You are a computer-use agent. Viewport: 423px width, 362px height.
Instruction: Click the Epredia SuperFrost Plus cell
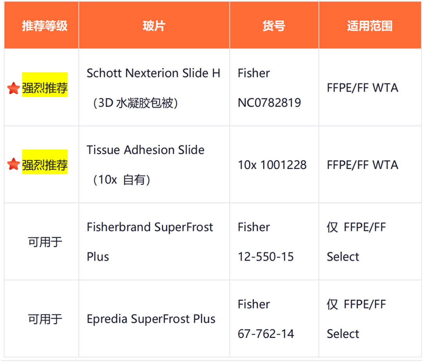[x=154, y=319]
